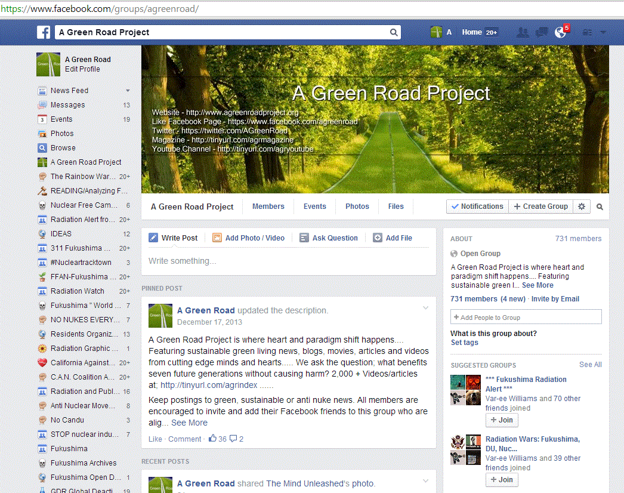The width and height of the screenshot is (624, 493).
Task: Click the Messages sidebar icon
Action: 42,105
